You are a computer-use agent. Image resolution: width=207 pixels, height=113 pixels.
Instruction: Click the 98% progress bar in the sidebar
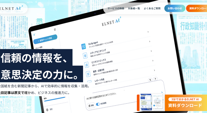pos(55,99)
